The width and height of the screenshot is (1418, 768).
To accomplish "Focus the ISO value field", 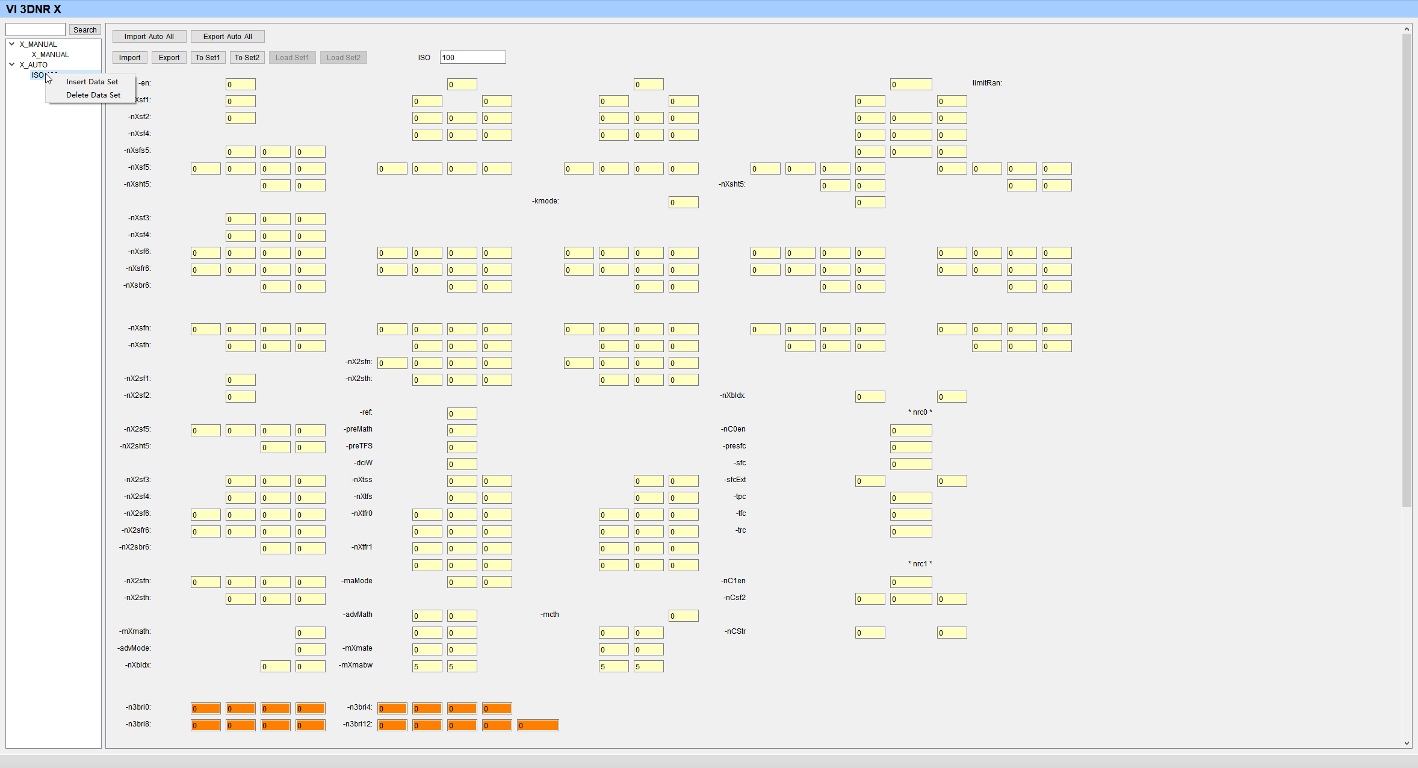I will coord(472,58).
